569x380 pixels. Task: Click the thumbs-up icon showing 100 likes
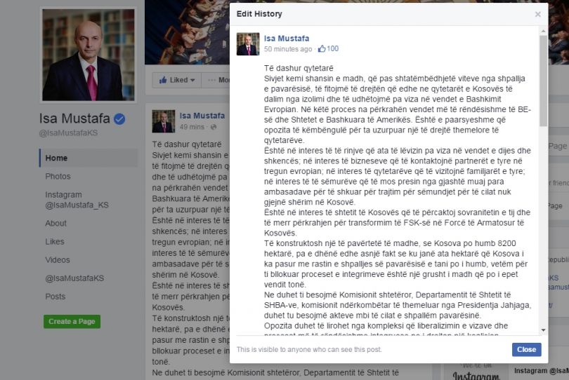[x=322, y=48]
